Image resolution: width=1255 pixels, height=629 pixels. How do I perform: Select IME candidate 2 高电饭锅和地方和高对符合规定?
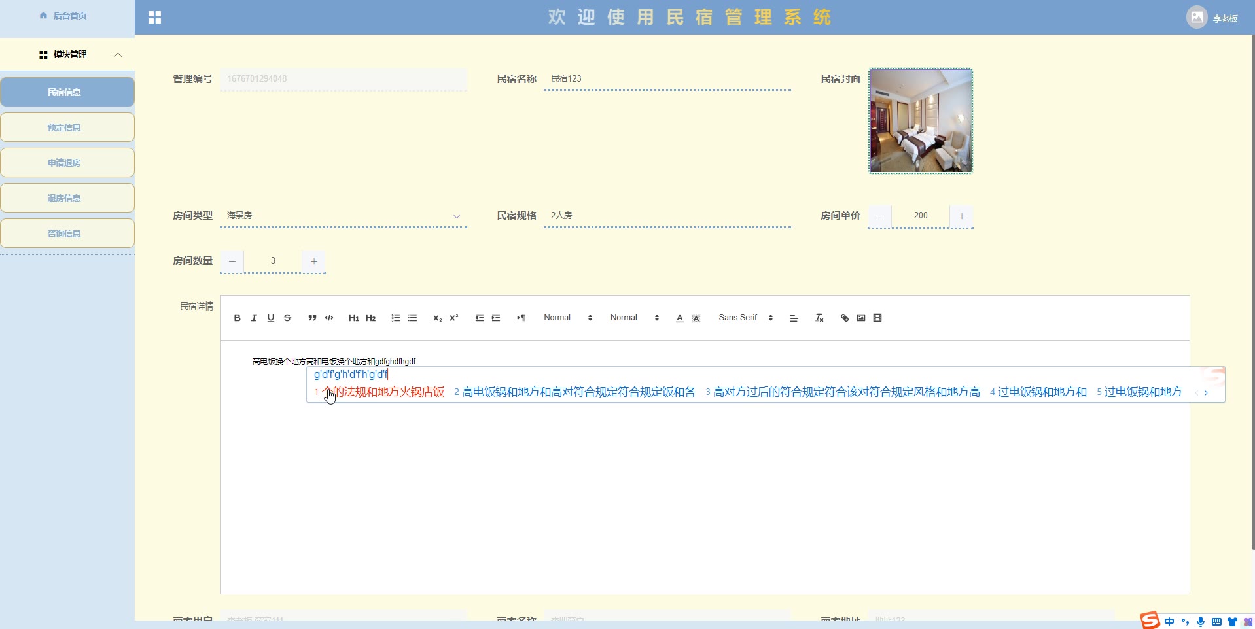(574, 392)
